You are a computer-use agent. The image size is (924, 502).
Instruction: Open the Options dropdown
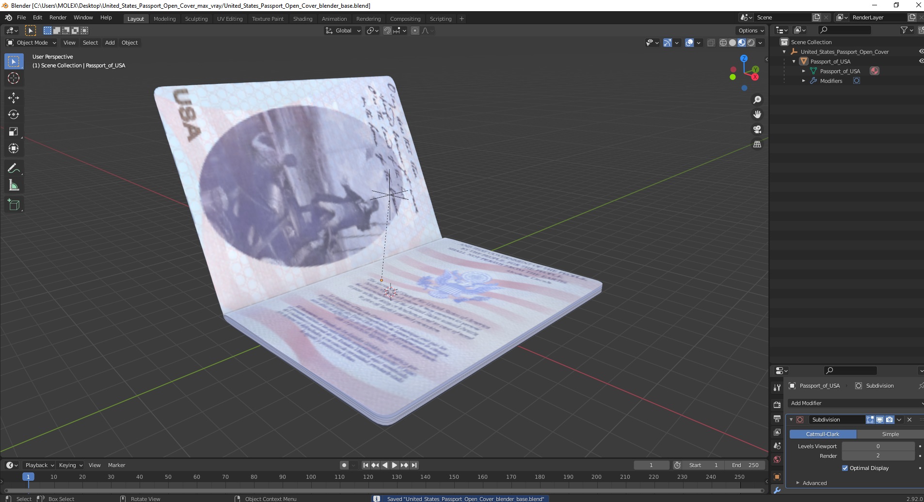tap(750, 31)
